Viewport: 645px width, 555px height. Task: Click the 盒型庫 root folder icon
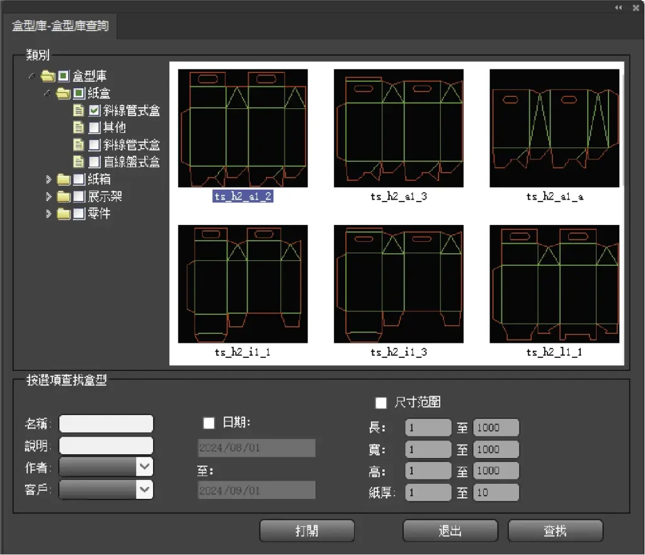coord(48,76)
